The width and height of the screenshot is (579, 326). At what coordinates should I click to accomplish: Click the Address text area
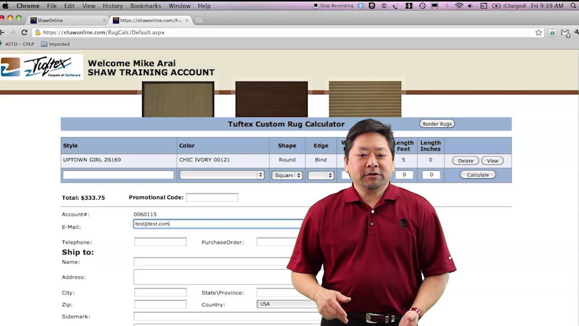pos(213,277)
